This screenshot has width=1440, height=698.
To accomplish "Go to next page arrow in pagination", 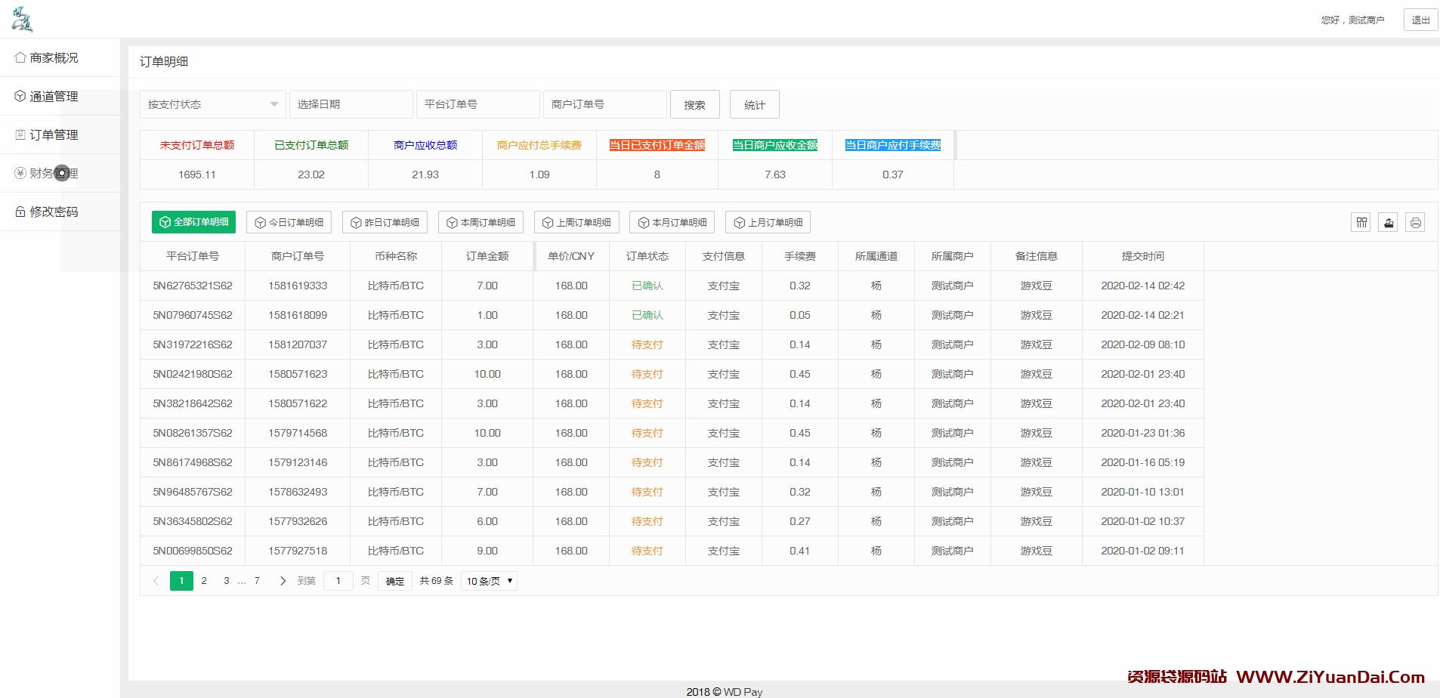I will click(x=283, y=581).
